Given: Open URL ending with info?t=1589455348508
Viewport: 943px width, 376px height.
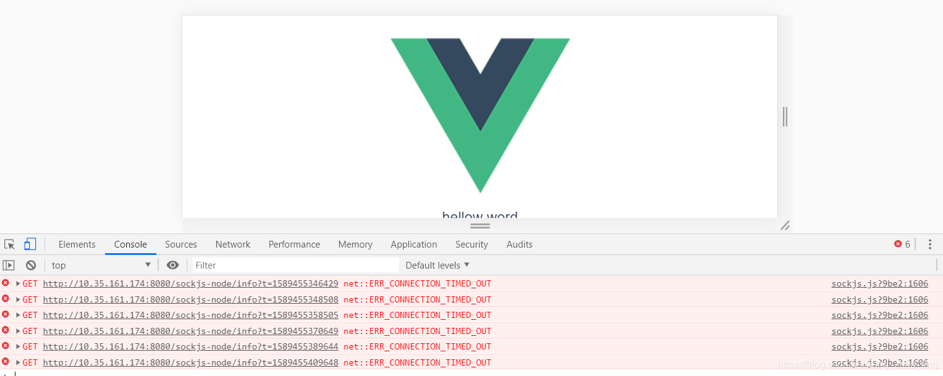Looking at the screenshot, I should 190,299.
